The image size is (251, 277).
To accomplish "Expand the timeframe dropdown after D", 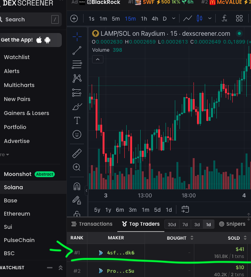I will tap(174, 18).
